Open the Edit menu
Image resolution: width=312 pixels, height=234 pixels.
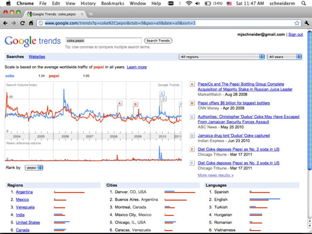(x=56, y=4)
